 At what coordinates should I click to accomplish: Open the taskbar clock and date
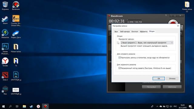pyautogui.click(x=182, y=106)
